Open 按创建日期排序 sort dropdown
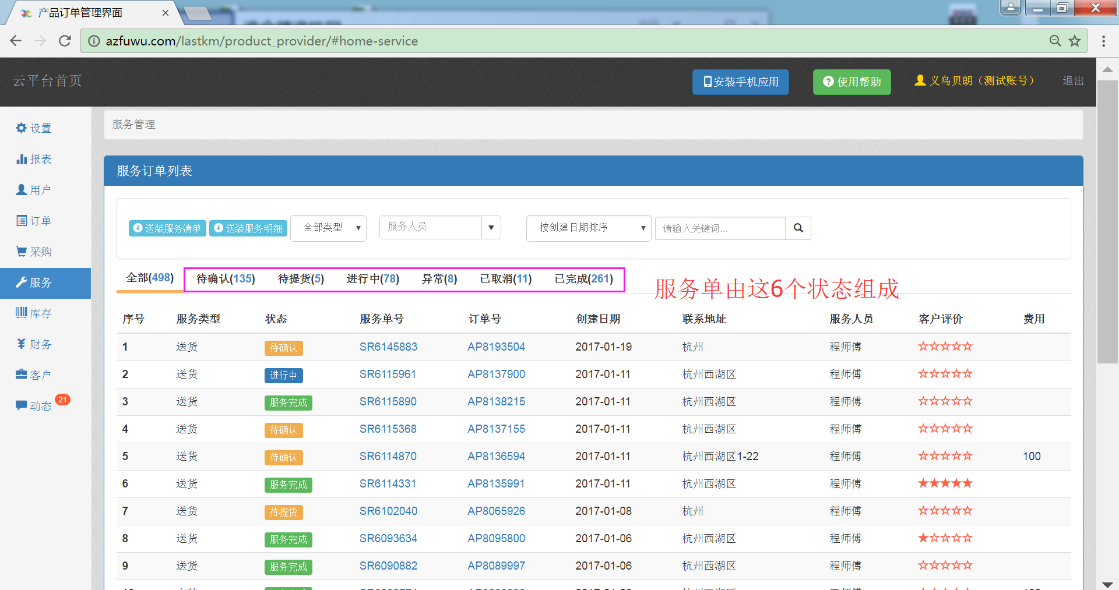The width and height of the screenshot is (1119, 590). click(x=589, y=228)
